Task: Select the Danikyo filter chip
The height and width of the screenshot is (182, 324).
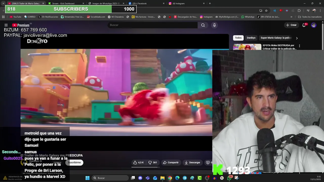Action: (x=251, y=38)
